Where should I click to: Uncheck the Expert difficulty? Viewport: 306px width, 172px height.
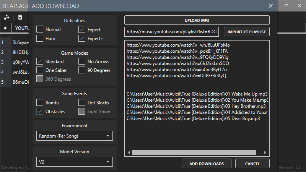[82, 29]
